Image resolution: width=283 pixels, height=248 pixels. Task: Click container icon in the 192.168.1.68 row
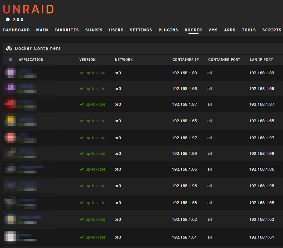pos(11,203)
